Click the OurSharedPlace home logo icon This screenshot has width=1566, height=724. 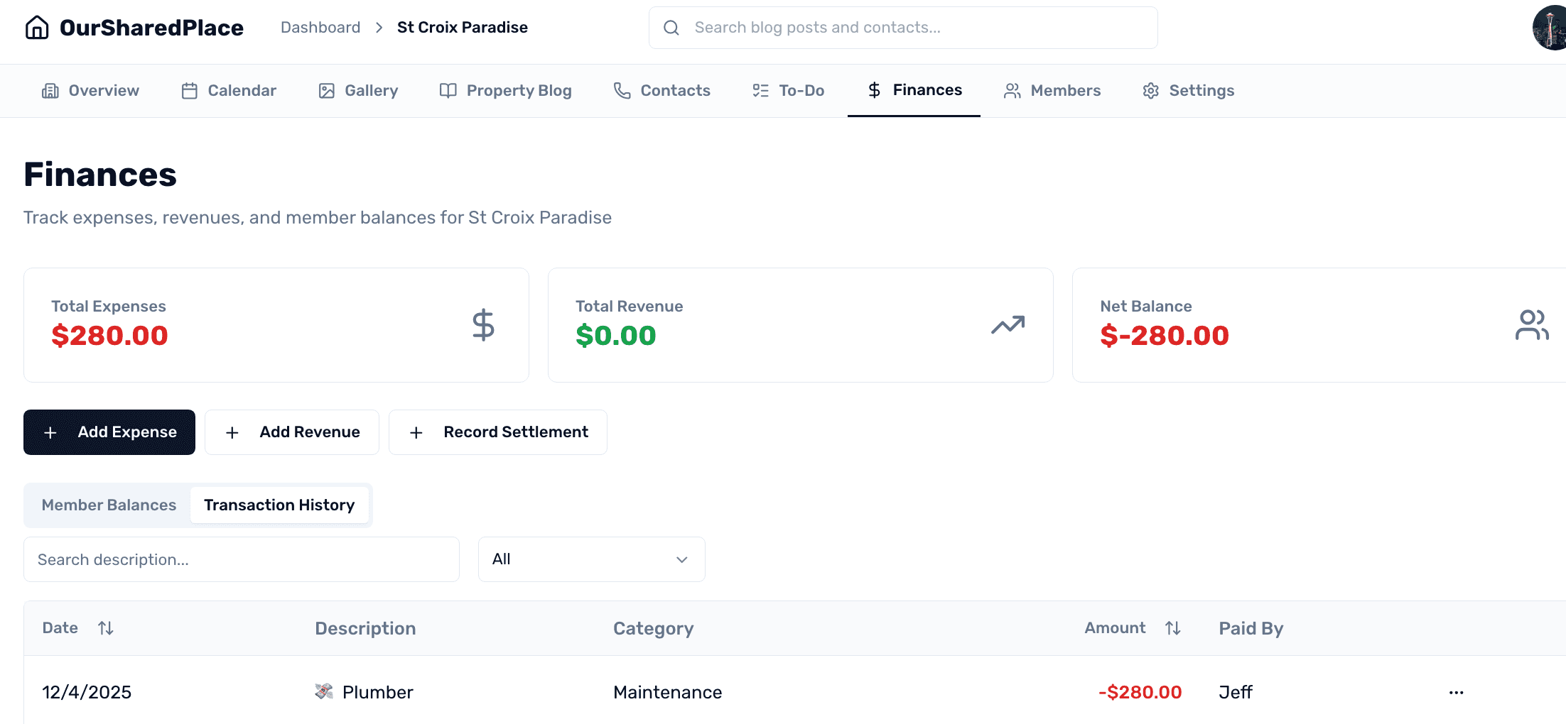[37, 28]
